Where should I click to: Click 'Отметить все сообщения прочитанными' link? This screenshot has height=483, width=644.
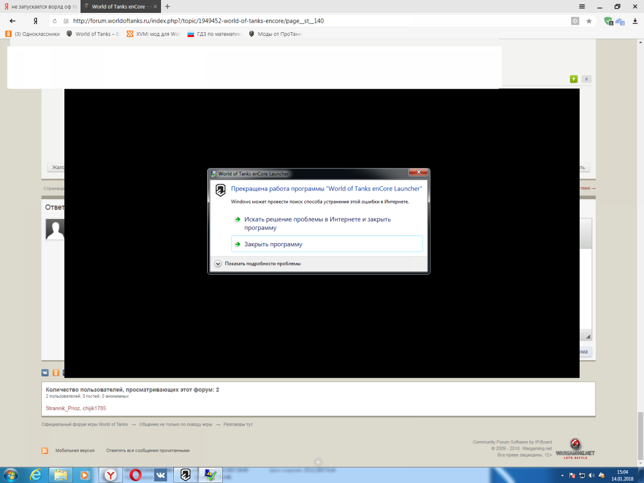coord(148,451)
